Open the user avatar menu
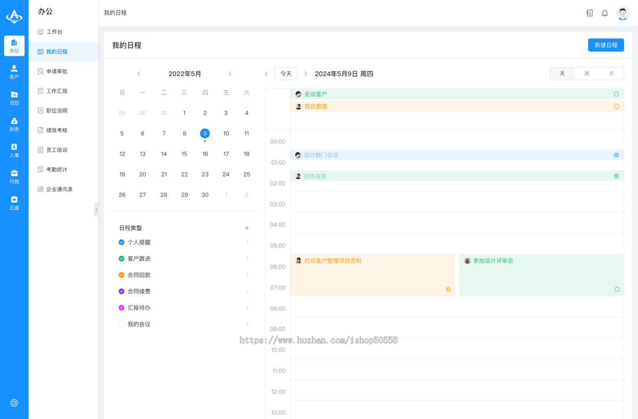 click(623, 13)
